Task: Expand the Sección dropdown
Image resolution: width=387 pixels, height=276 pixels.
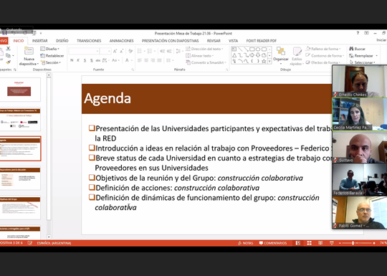Action: click(51, 62)
